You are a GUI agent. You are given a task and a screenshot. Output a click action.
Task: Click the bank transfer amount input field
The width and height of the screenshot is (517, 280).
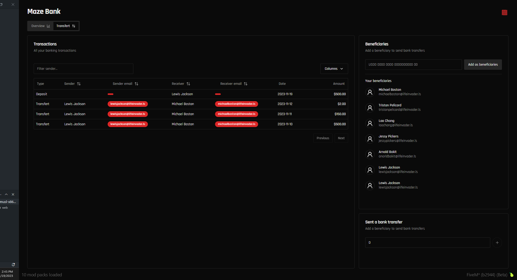pos(428,242)
